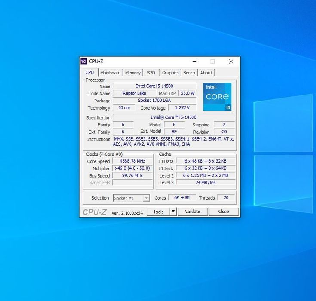Switch to the Mainboard tab
Viewport: 316px width, 301px height.
pyautogui.click(x=110, y=73)
